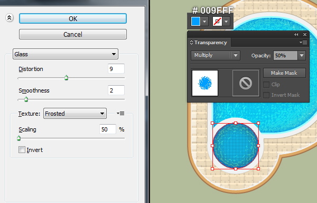Enable the Clip checkbox
Image resolution: width=317 pixels, height=203 pixels.
click(x=266, y=85)
